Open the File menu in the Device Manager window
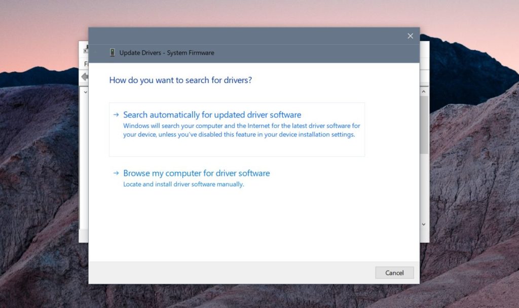 pos(86,64)
